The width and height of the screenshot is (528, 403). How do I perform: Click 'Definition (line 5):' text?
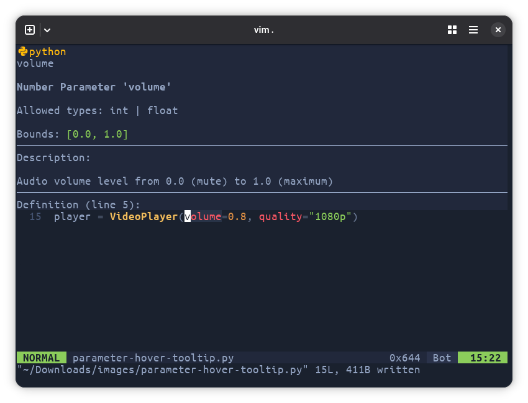(78, 205)
